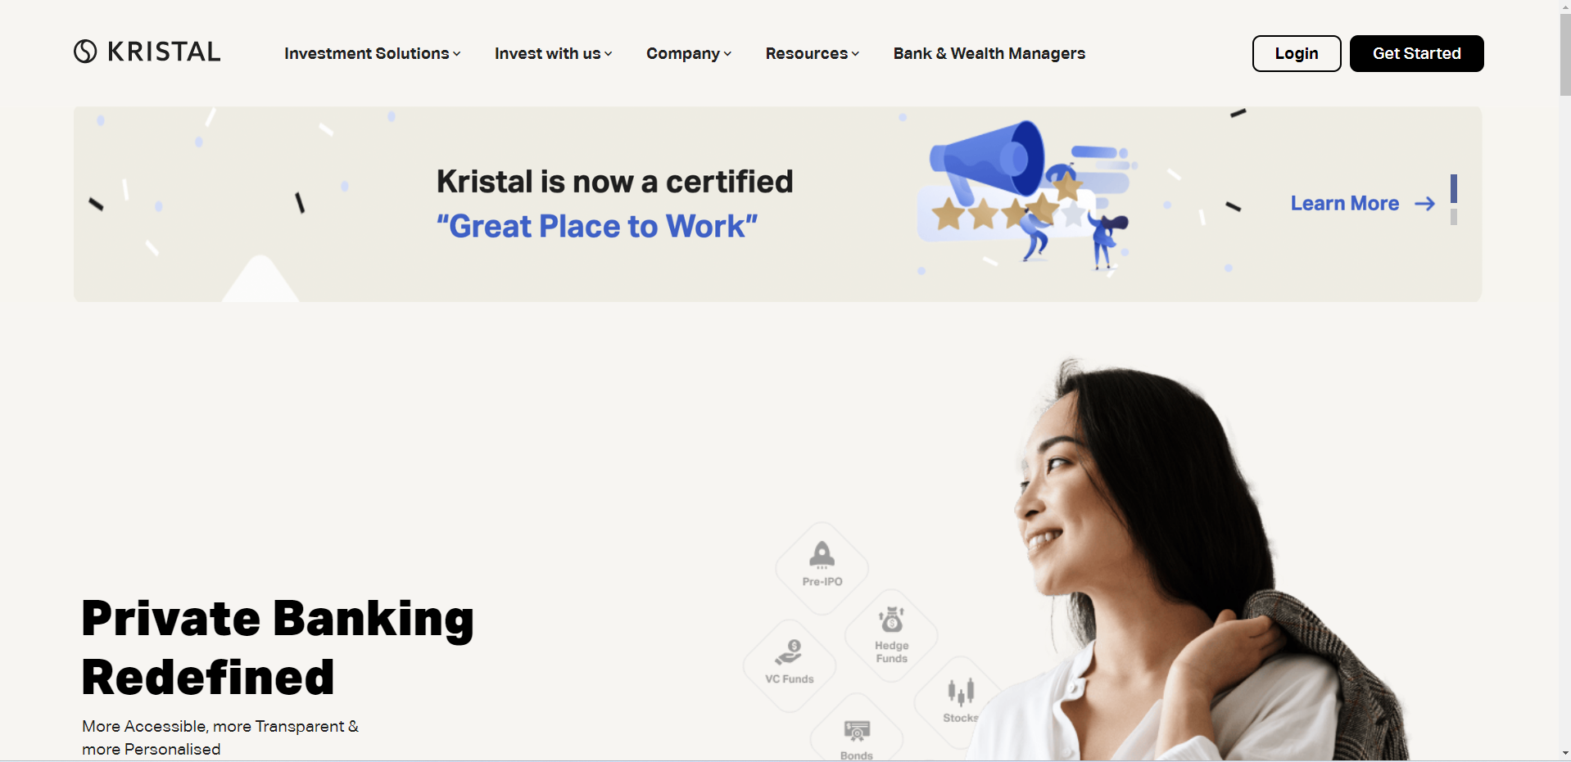Open the Learn More link
The image size is (1571, 762).
point(1345,204)
